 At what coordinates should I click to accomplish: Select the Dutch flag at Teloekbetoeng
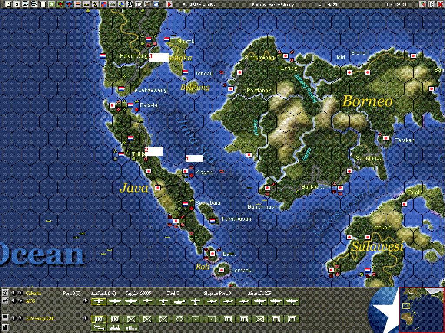pyautogui.click(x=121, y=88)
